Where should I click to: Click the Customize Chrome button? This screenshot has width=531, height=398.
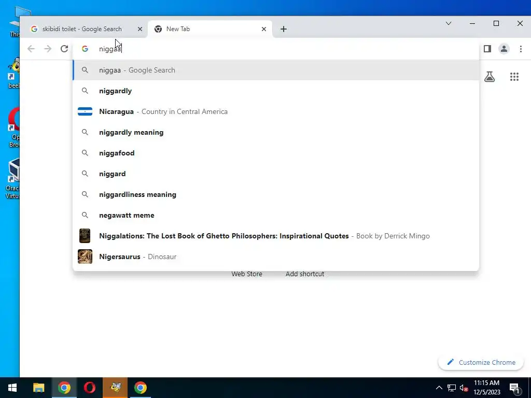(481, 362)
